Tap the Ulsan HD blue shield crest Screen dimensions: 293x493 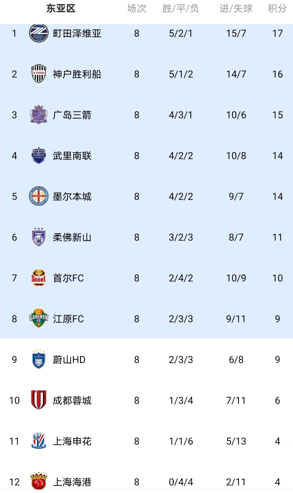[39, 359]
